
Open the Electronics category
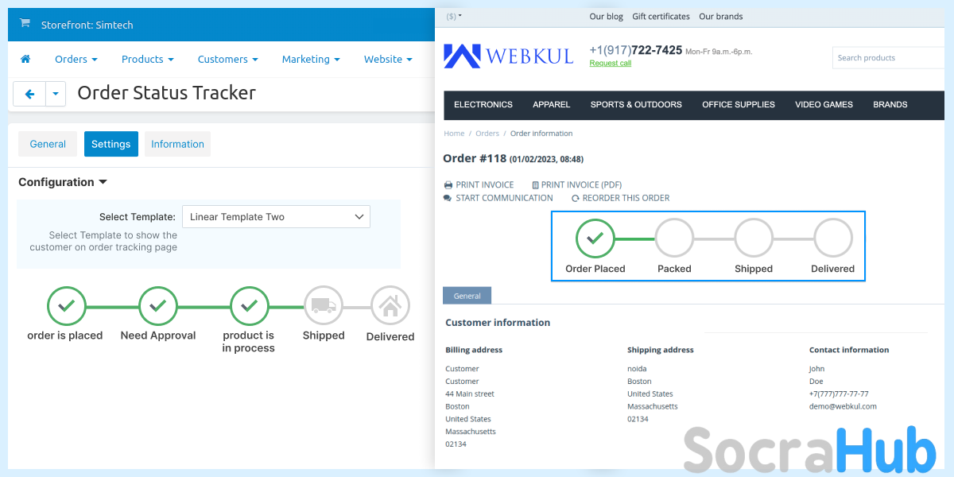483,104
